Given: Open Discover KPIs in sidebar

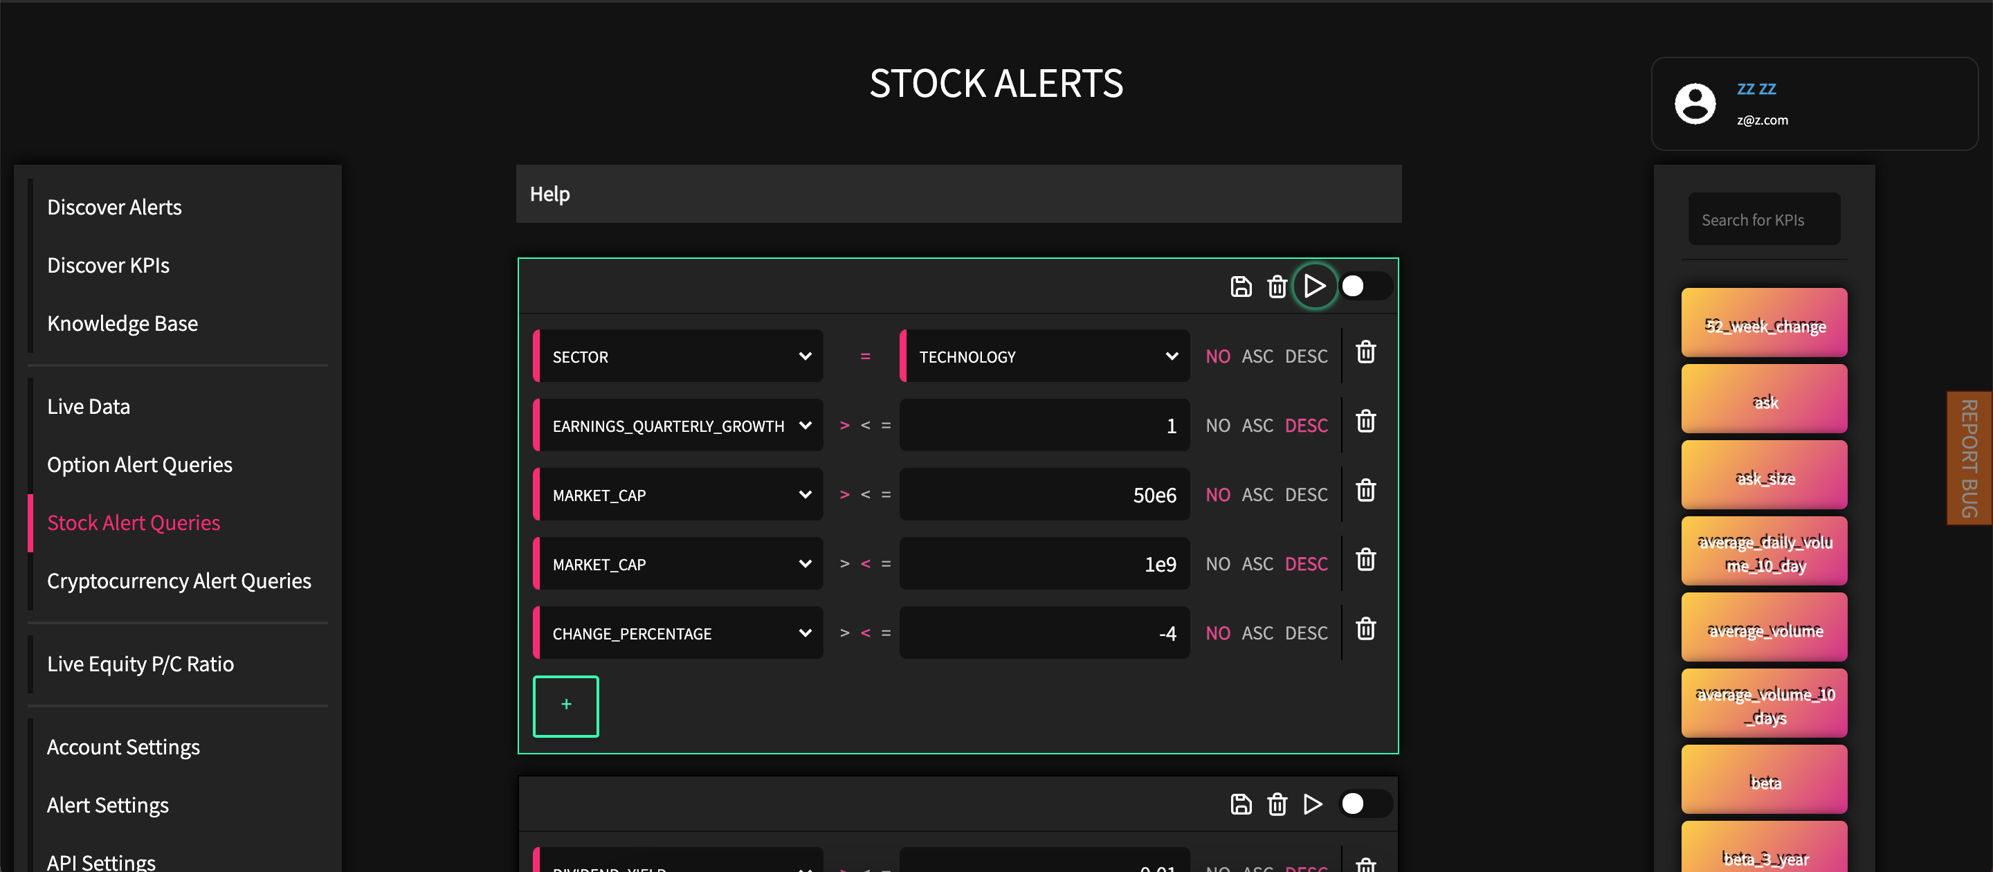Looking at the screenshot, I should 109,264.
